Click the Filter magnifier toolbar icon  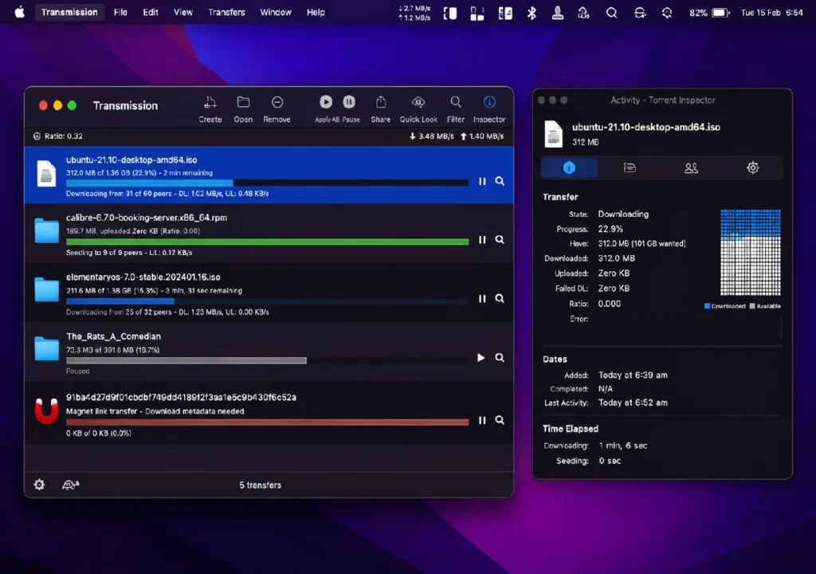455,102
